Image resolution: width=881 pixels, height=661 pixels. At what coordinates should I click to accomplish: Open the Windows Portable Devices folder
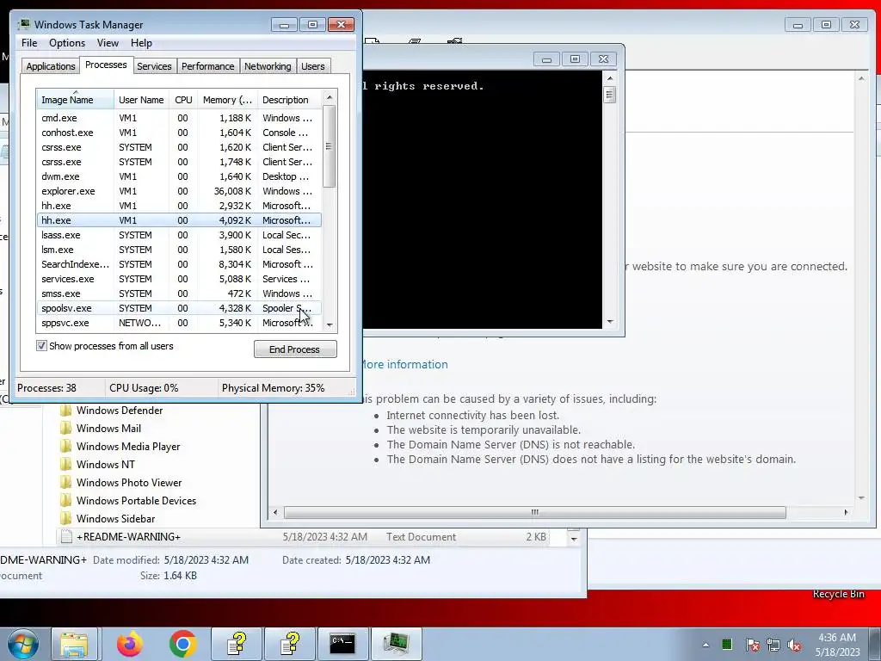(136, 500)
